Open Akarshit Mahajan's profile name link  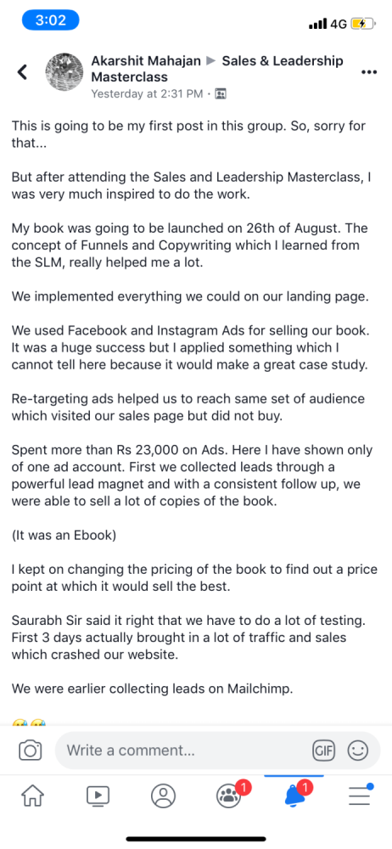pos(146,61)
